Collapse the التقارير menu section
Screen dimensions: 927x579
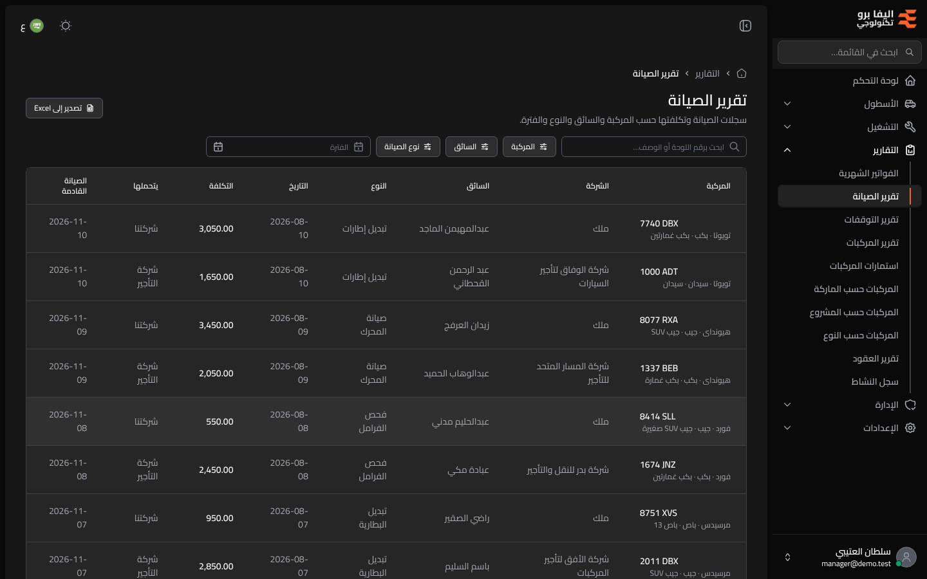[x=850, y=150]
